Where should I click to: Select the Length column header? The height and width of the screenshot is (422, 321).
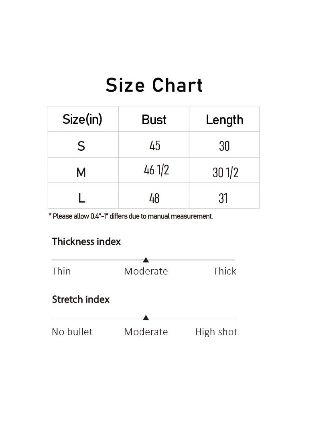(225, 120)
